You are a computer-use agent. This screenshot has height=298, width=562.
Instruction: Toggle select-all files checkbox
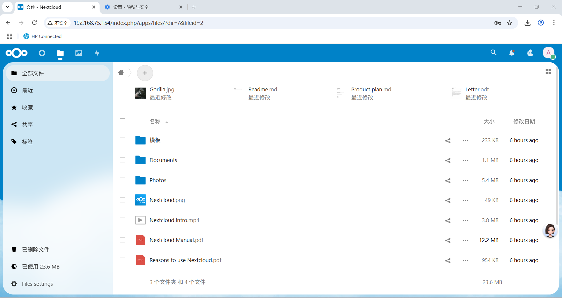123,121
